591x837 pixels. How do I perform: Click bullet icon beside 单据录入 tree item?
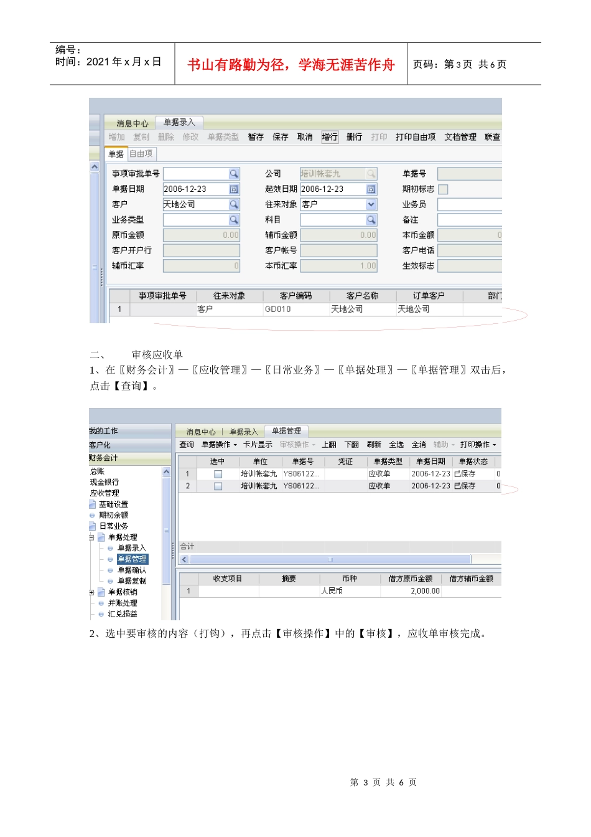click(110, 549)
